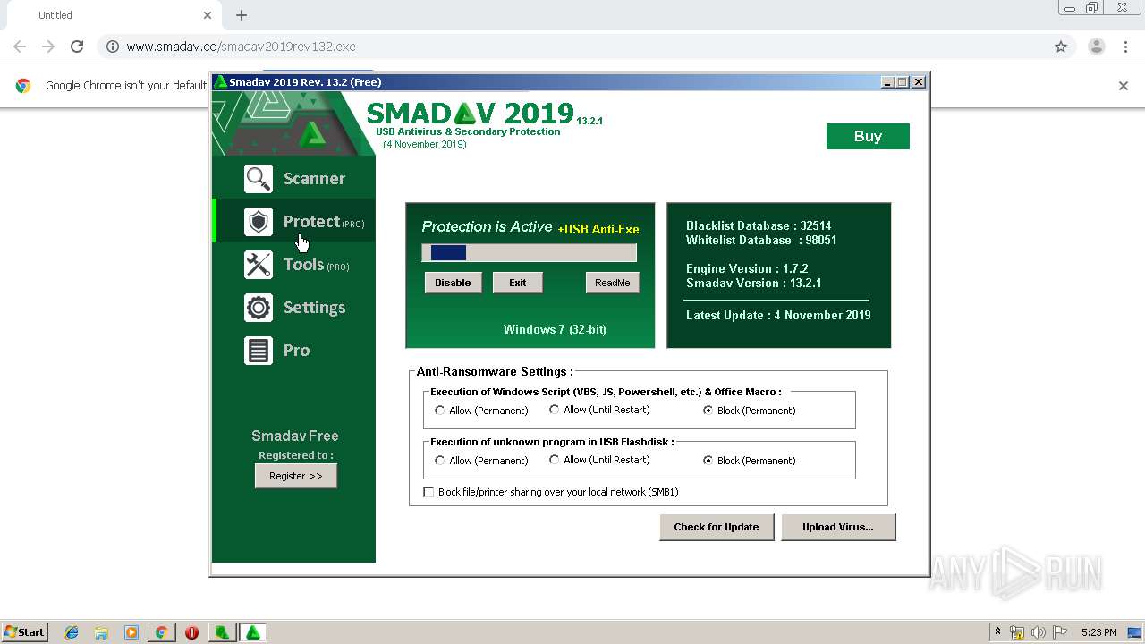Image resolution: width=1145 pixels, height=644 pixels.
Task: Open the Scanner section
Action: 314,179
